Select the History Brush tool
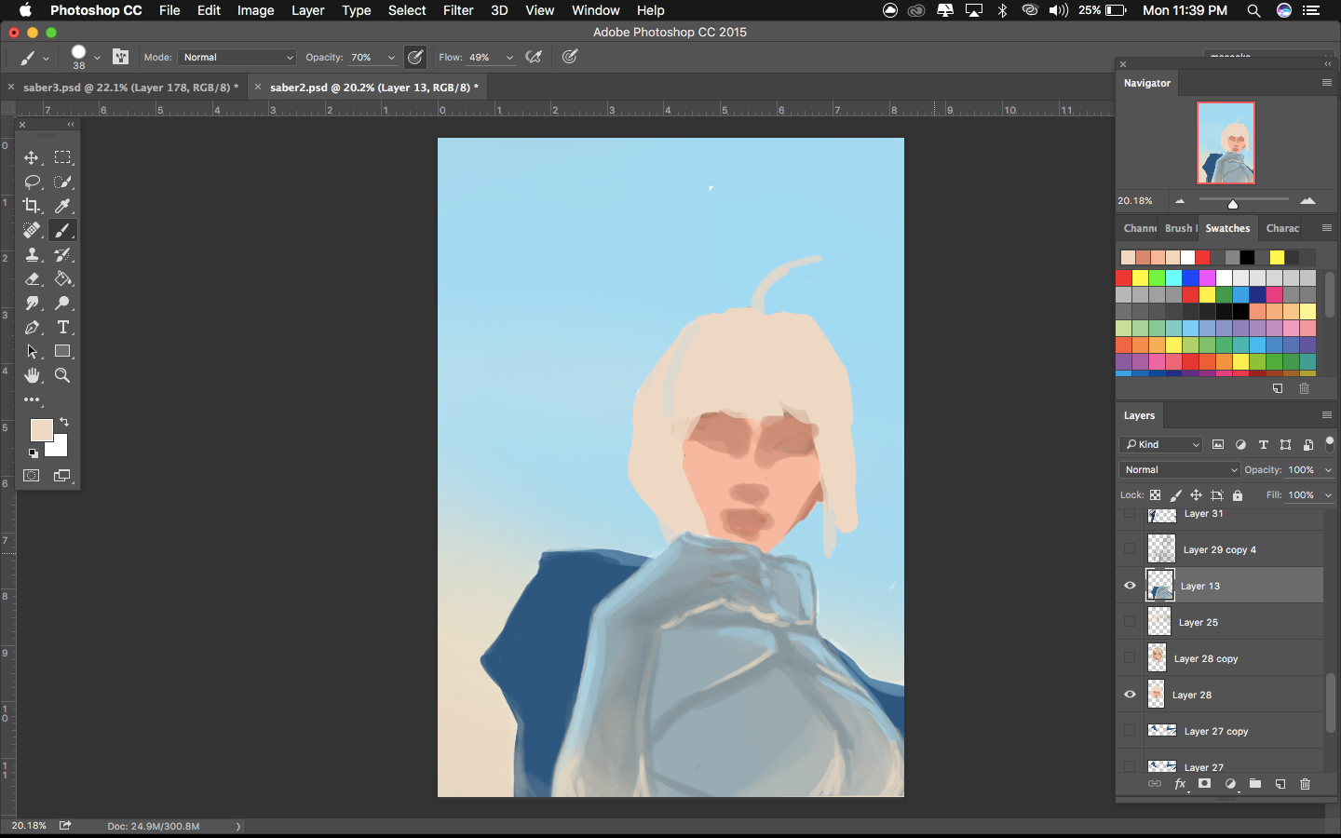Image resolution: width=1341 pixels, height=838 pixels. (62, 254)
